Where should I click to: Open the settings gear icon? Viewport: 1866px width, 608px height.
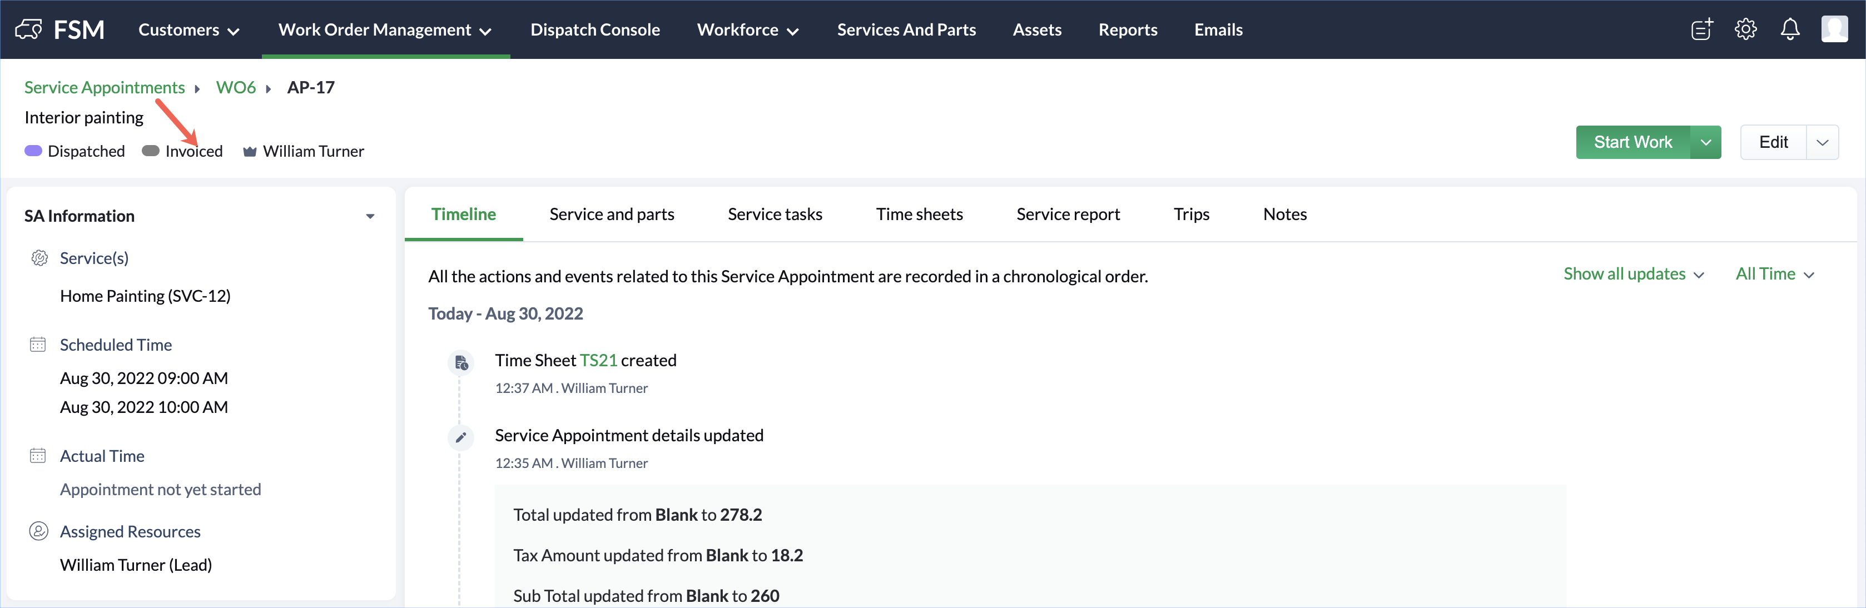(1746, 29)
